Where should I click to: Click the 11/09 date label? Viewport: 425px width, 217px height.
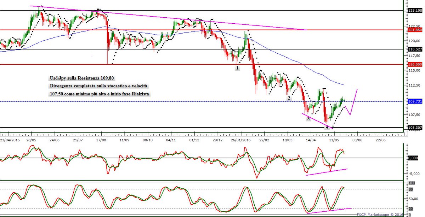pyautogui.click(x=124, y=140)
